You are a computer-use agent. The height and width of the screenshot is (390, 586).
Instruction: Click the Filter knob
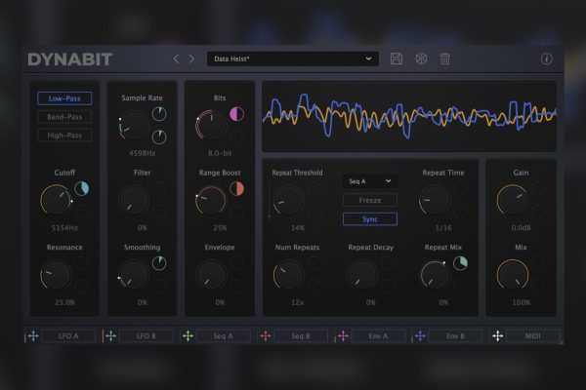(x=134, y=200)
